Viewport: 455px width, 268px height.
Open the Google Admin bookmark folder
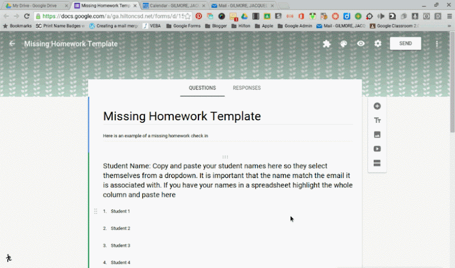295,26
